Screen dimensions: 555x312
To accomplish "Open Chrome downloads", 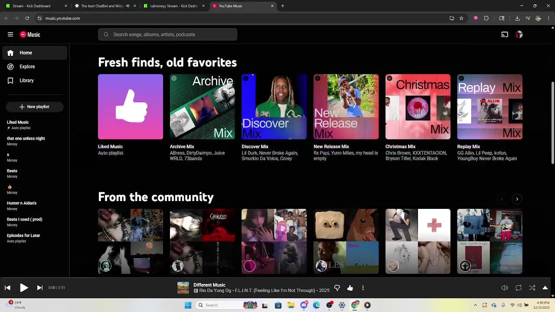I will pyautogui.click(x=517, y=18).
